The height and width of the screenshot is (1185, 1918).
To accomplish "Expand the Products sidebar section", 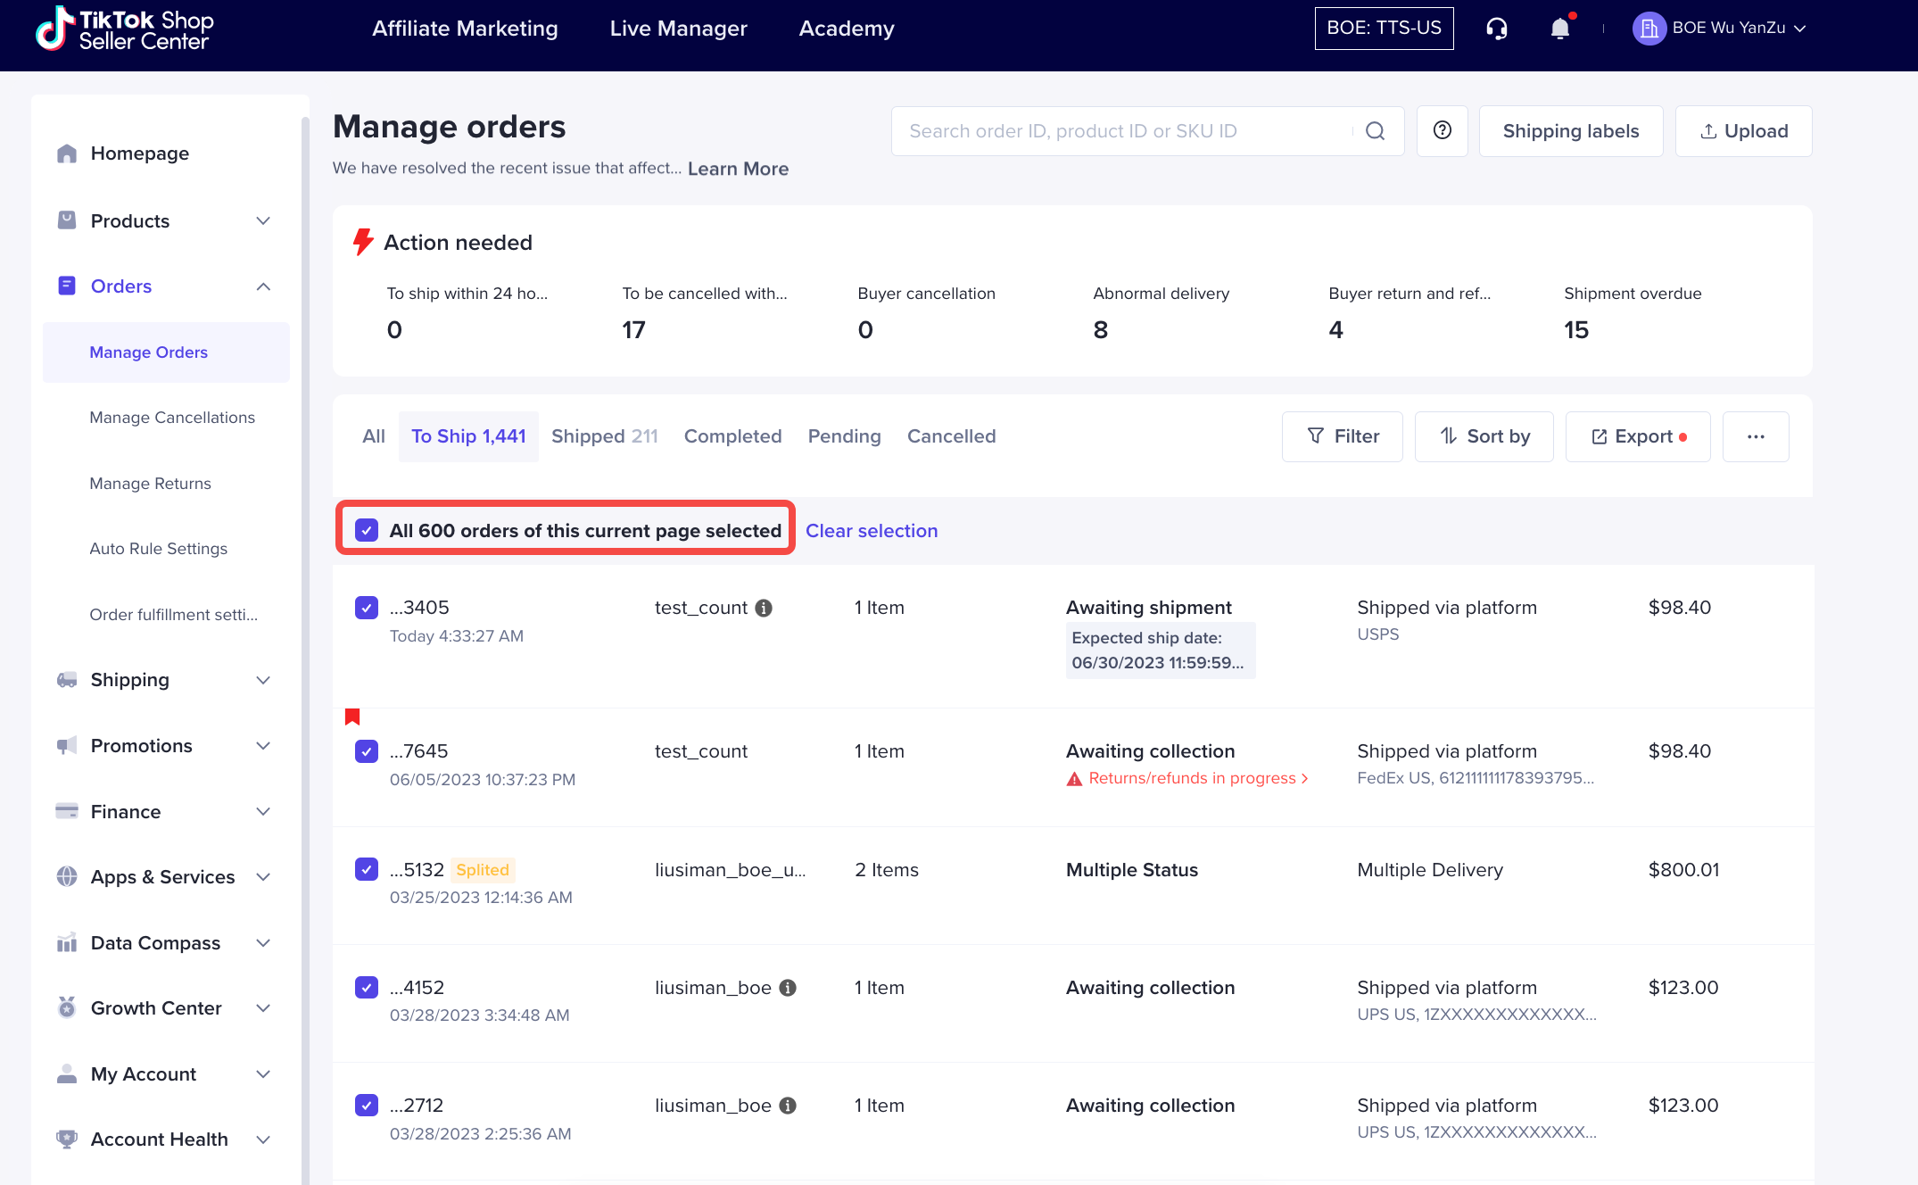I will [263, 220].
